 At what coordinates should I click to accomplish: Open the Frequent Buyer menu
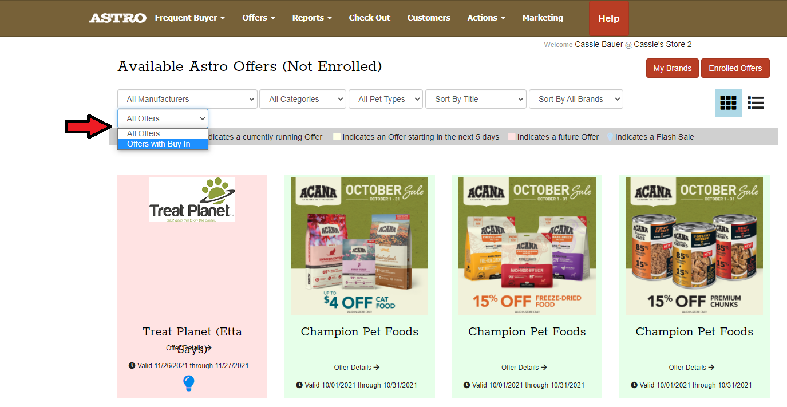189,18
